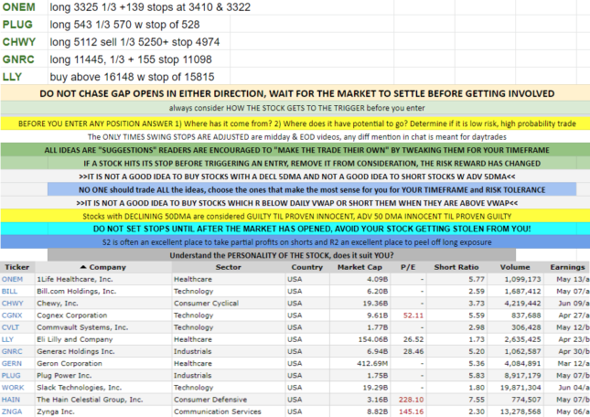Viewport: 590px width, 417px height.
Task: Open the GERN ticker link
Action: pyautogui.click(x=12, y=363)
